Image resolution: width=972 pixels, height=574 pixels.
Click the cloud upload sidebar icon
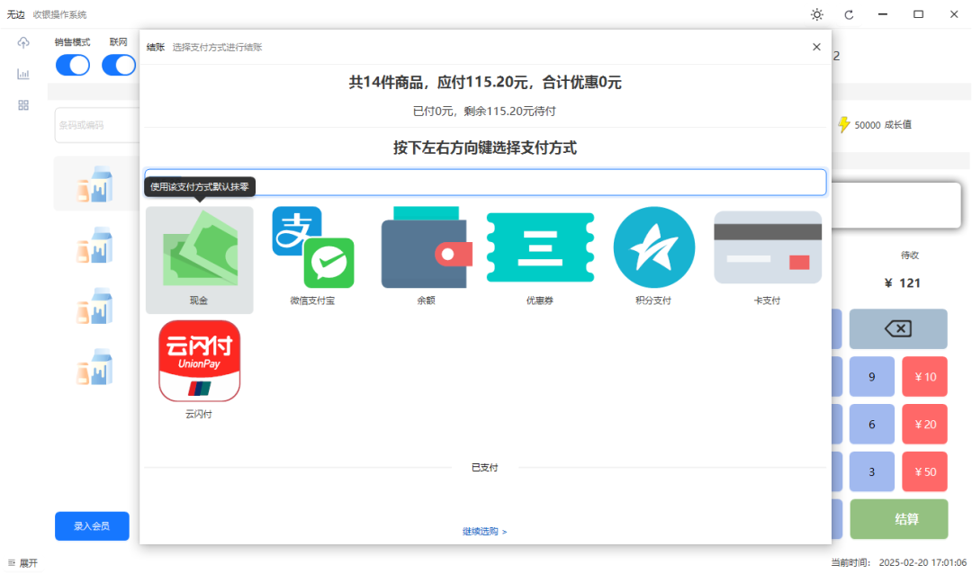click(23, 42)
